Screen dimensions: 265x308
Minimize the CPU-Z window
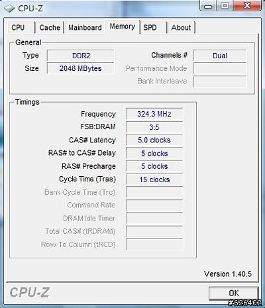208,5
